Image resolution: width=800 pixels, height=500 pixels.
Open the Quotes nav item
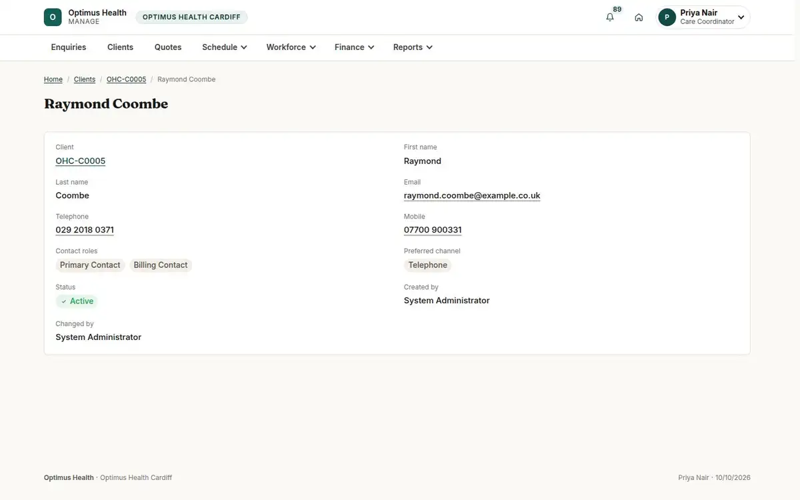(x=168, y=47)
